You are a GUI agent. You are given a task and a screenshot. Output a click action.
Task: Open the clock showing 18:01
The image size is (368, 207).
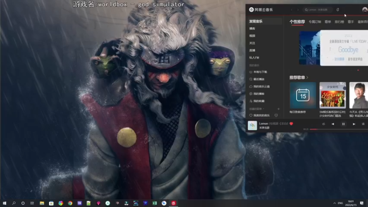tap(351, 203)
